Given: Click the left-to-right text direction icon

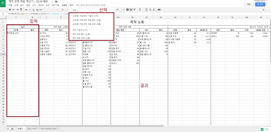Looking at the screenshot, I should (x=150, y=10).
